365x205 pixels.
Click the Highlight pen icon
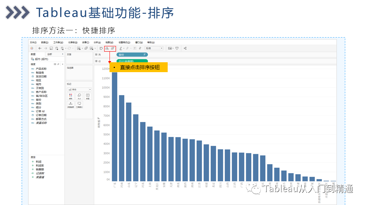coord(121,48)
